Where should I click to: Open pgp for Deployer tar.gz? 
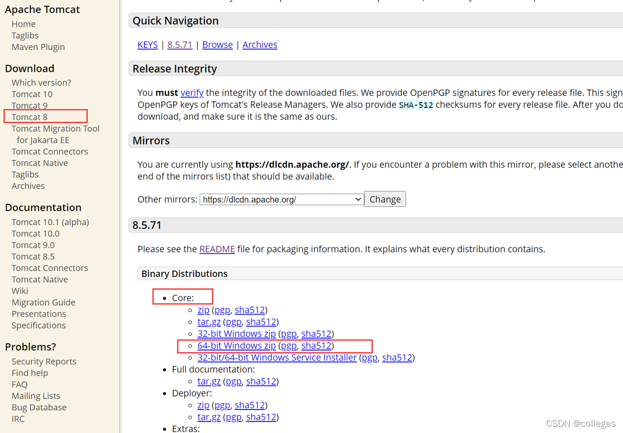(234, 417)
